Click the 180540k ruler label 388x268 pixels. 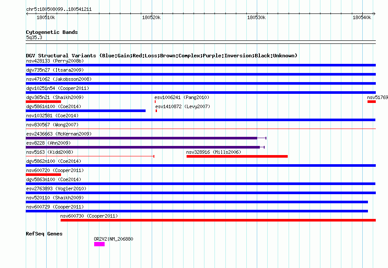362,17
